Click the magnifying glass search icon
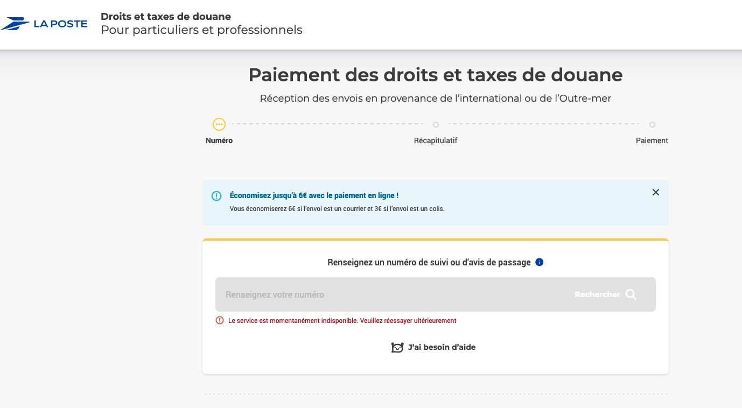742x408 pixels. [631, 294]
